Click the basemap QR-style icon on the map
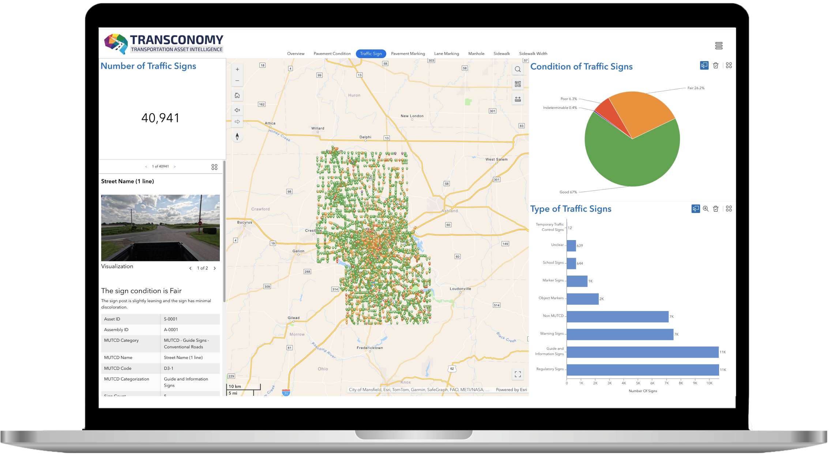 [x=517, y=83]
